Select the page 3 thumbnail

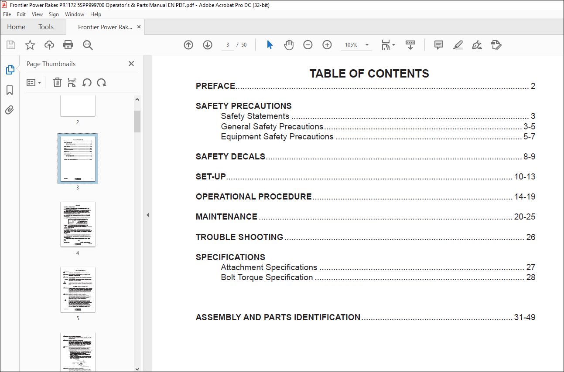(78, 159)
